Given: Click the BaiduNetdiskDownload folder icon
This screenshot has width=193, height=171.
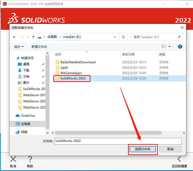Looking at the screenshot, I should (57, 62).
